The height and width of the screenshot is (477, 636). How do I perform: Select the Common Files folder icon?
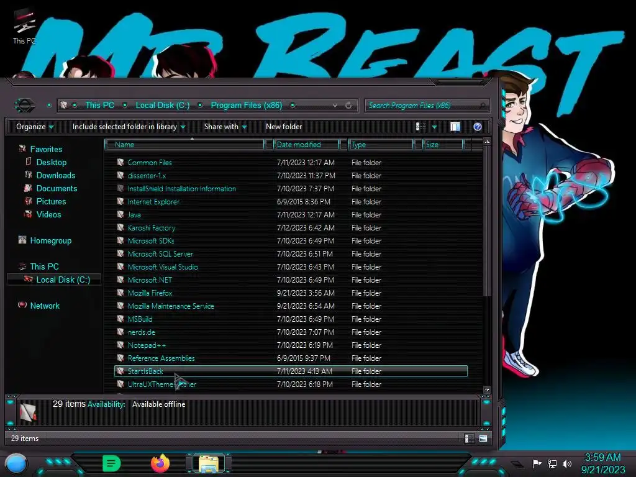(x=120, y=162)
